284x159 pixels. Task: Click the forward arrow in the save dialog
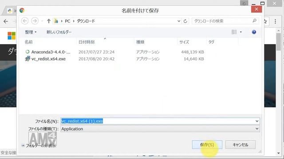tap(35, 21)
